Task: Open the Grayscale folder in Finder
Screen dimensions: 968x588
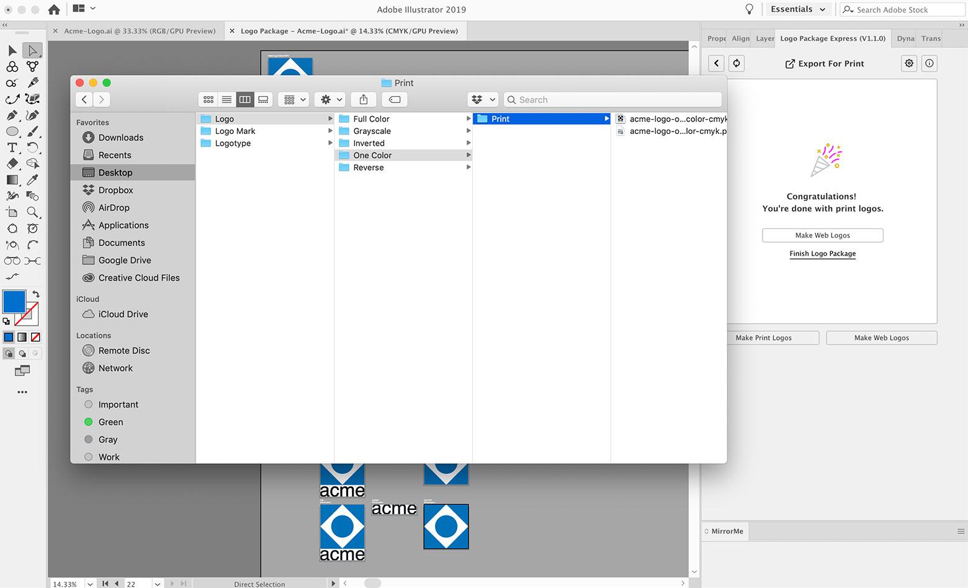Action: pos(403,131)
